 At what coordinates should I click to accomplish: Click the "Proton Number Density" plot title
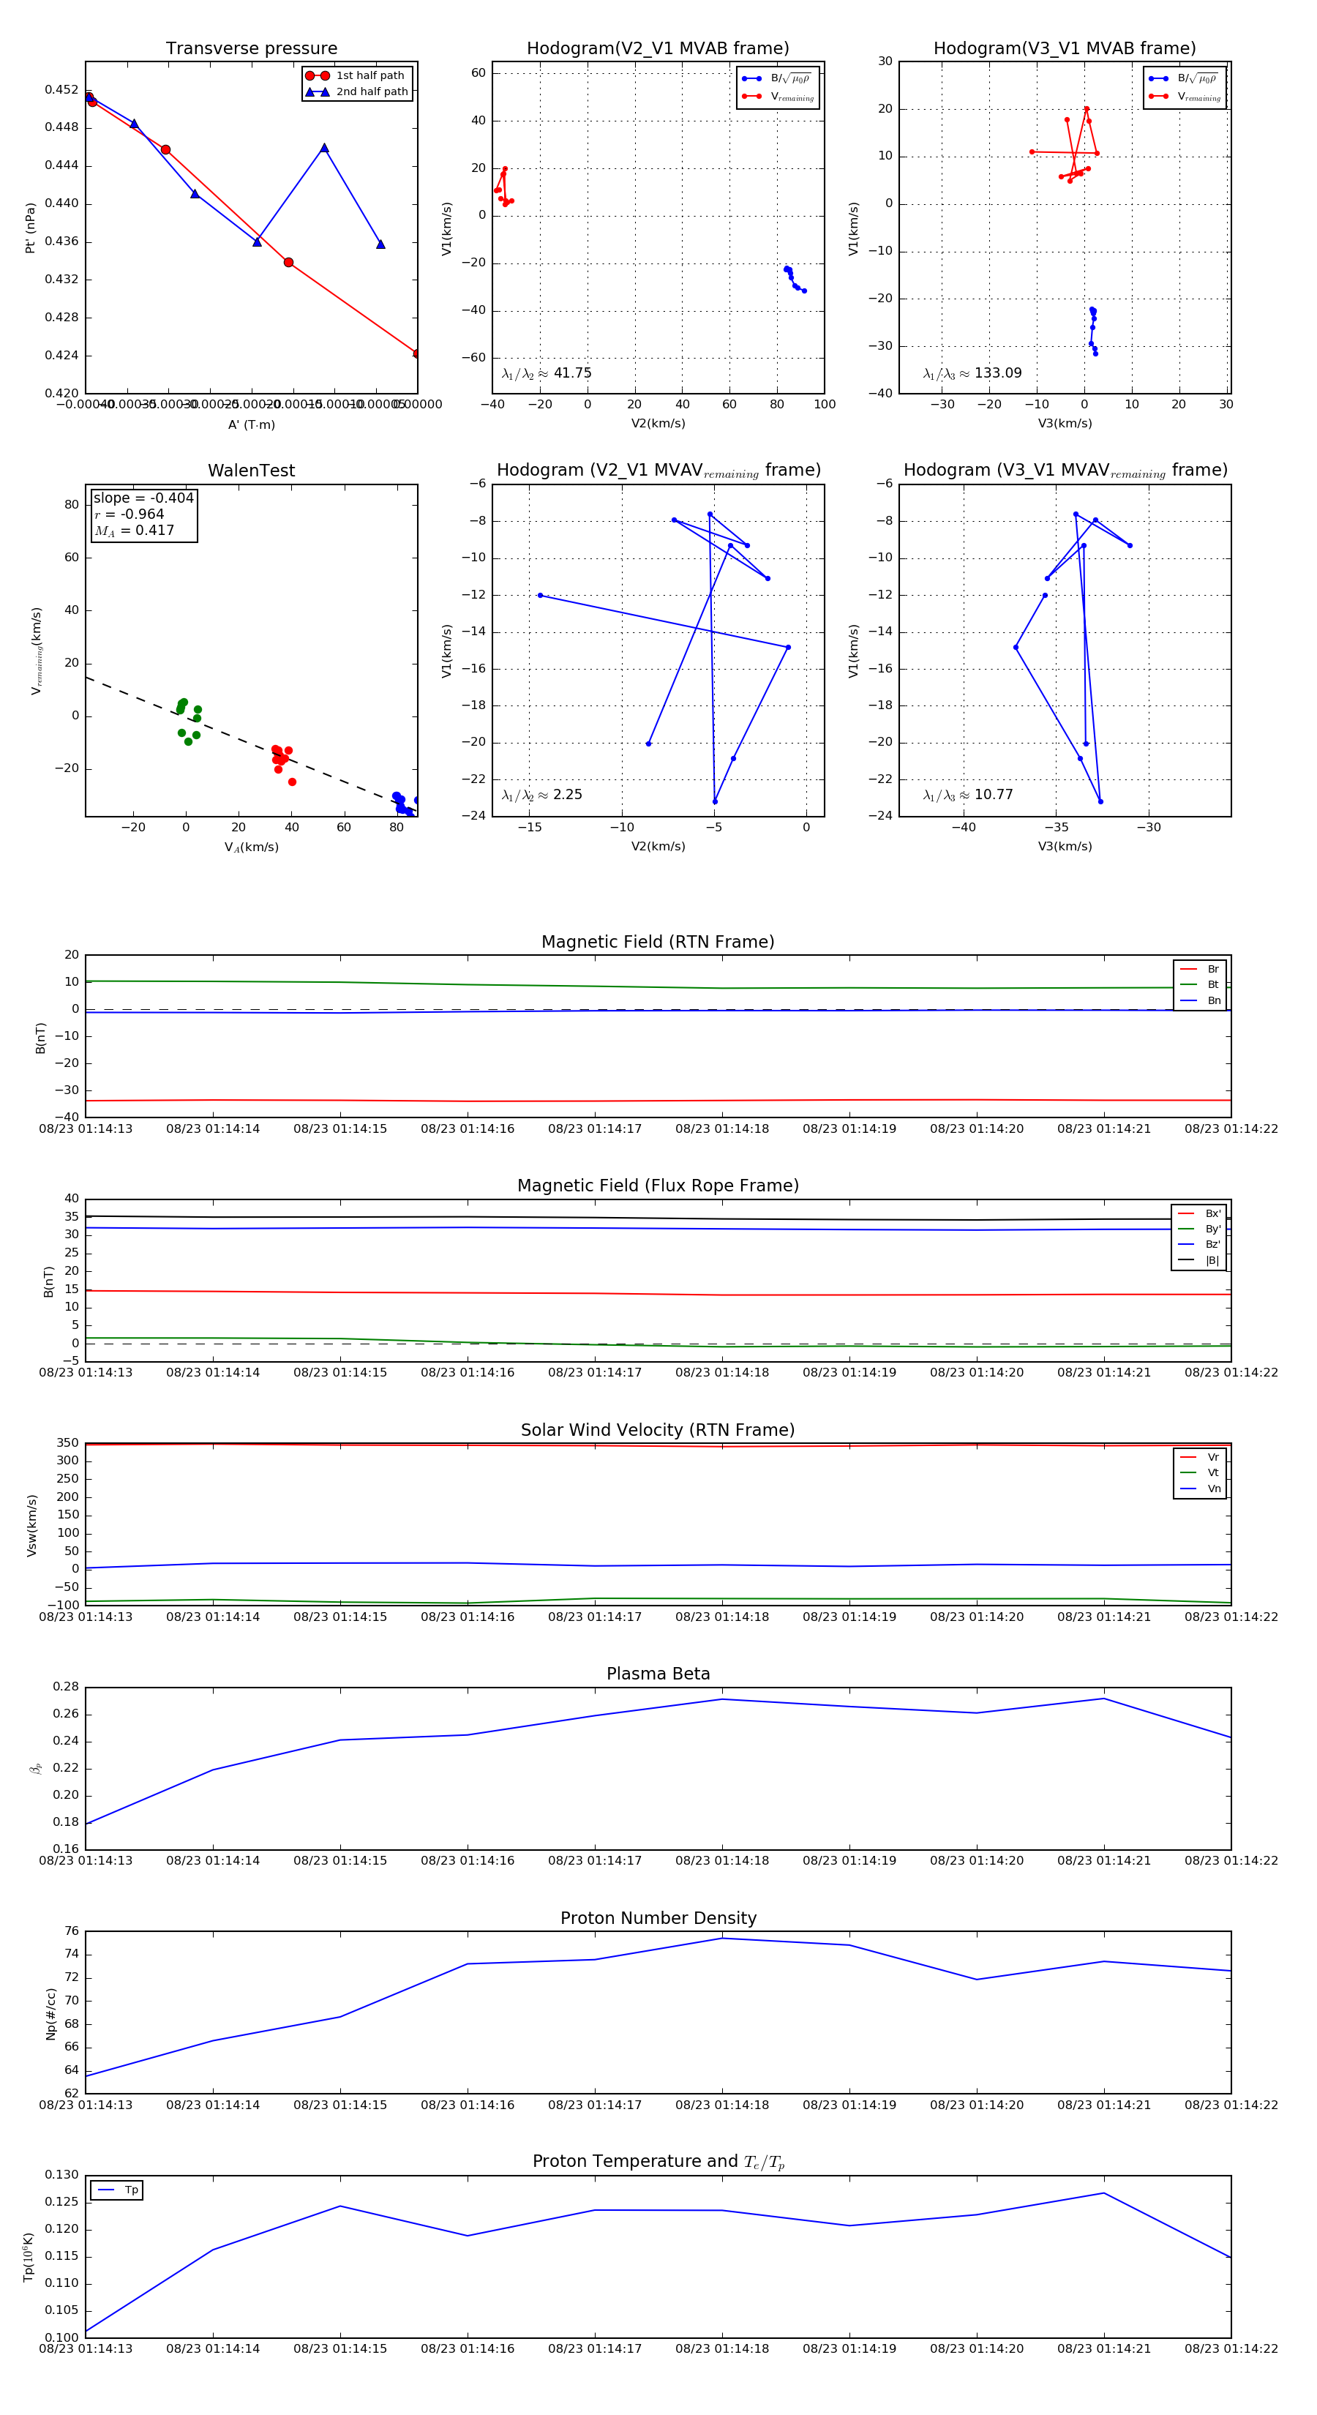[658, 1918]
